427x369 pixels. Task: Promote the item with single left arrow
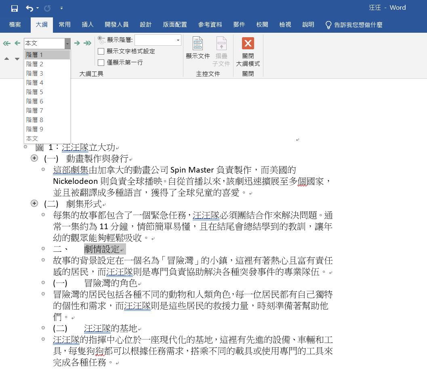point(17,43)
